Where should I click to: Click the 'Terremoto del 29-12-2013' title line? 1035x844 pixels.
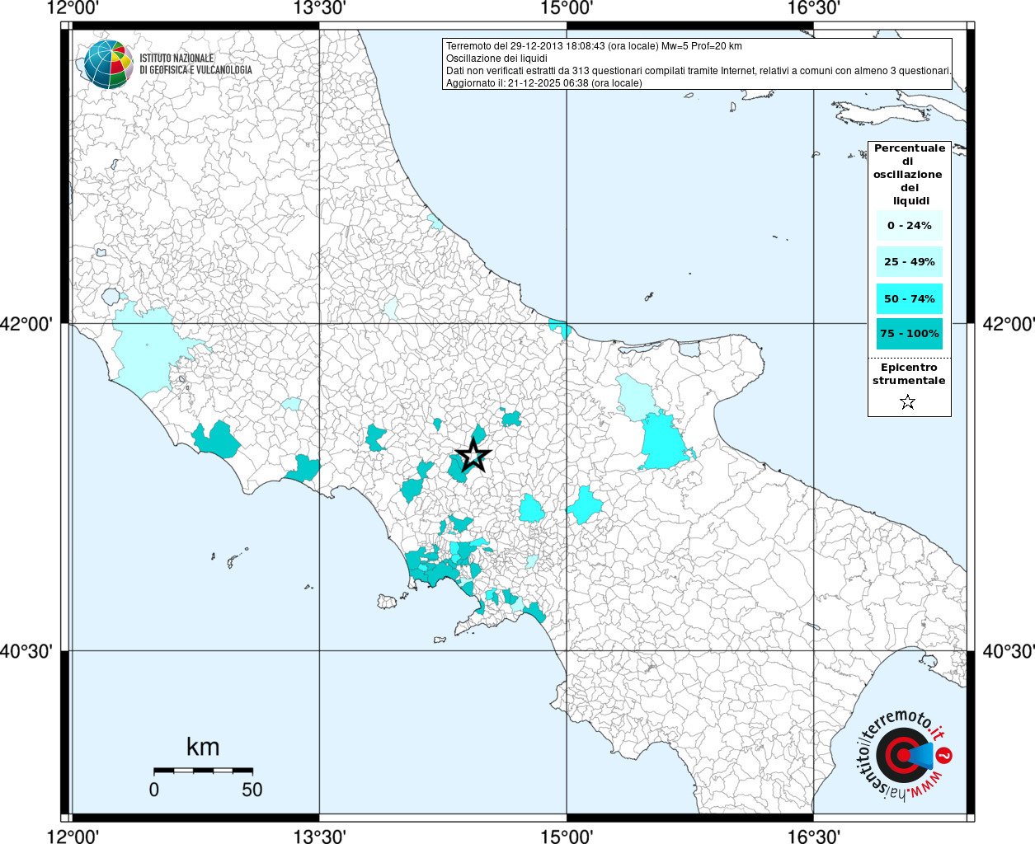point(594,46)
